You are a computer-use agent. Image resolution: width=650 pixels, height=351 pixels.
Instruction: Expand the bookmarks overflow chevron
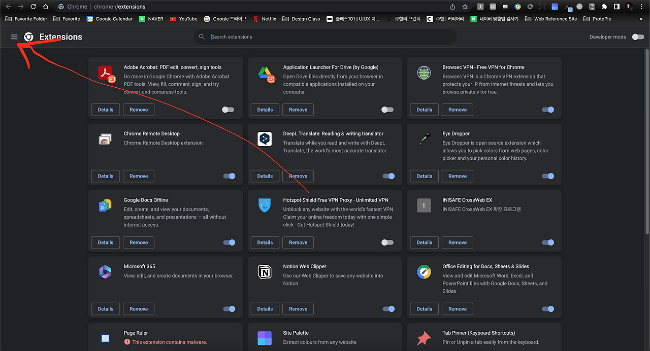(641, 19)
